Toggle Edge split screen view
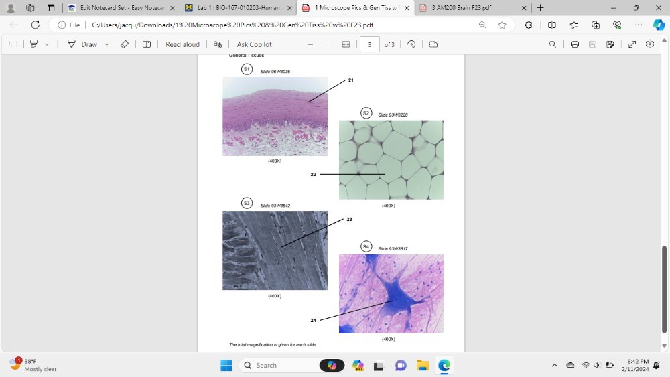This screenshot has width=670, height=377. 551,25
